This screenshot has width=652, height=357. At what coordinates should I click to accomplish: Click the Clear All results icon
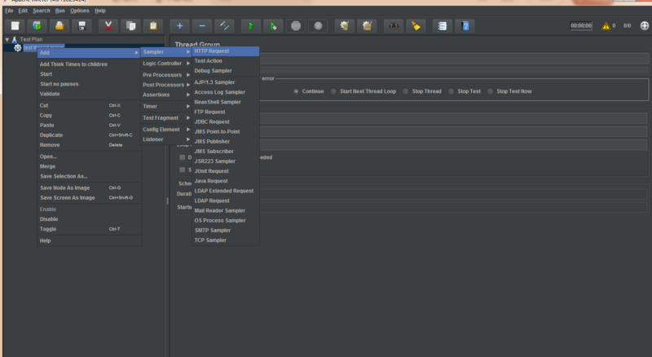click(367, 26)
